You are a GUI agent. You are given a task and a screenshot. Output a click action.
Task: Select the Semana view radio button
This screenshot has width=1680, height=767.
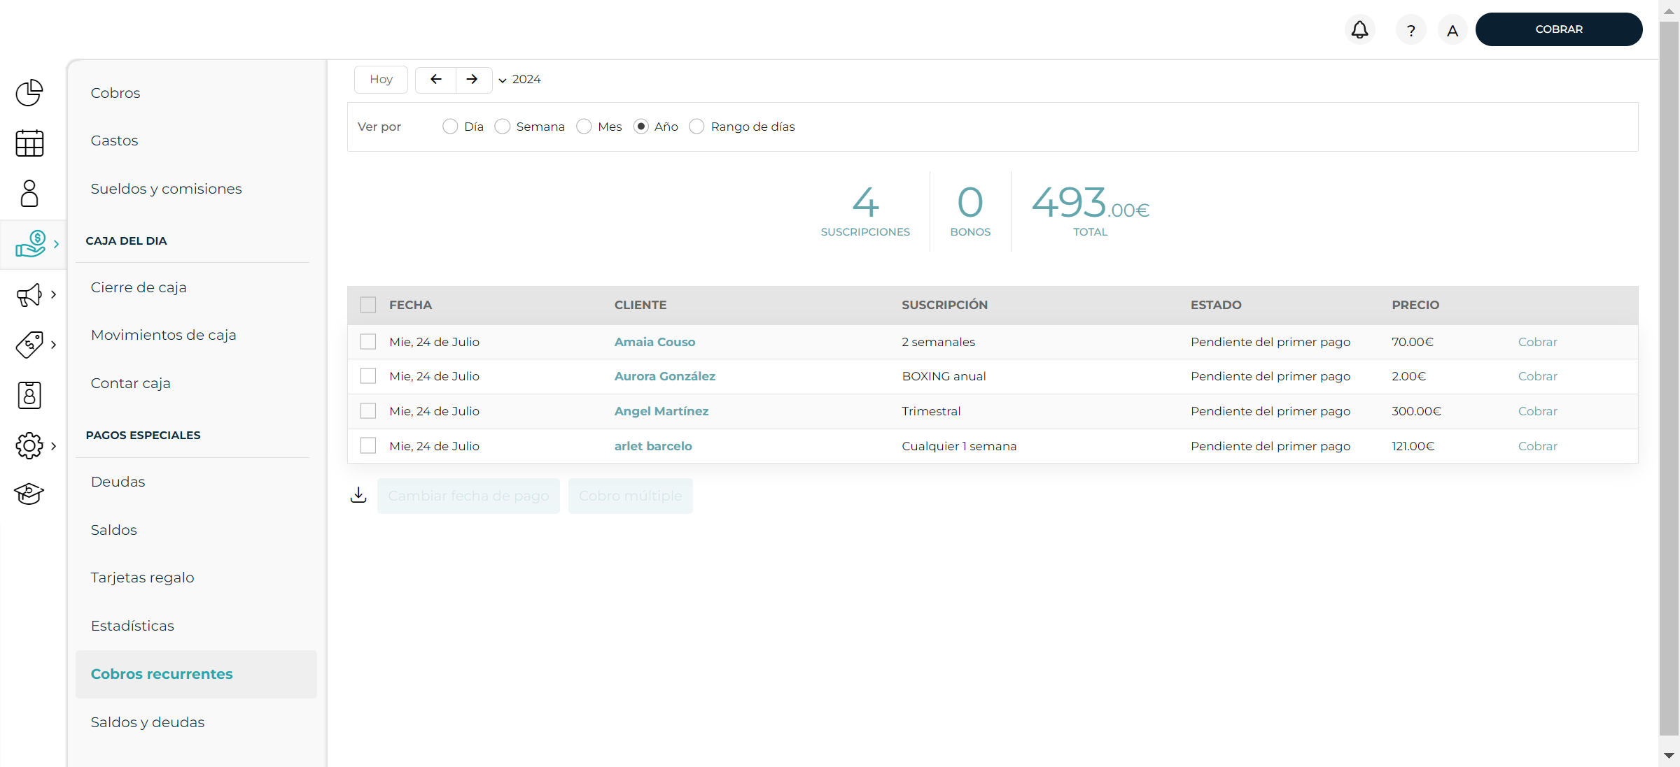tap(503, 127)
